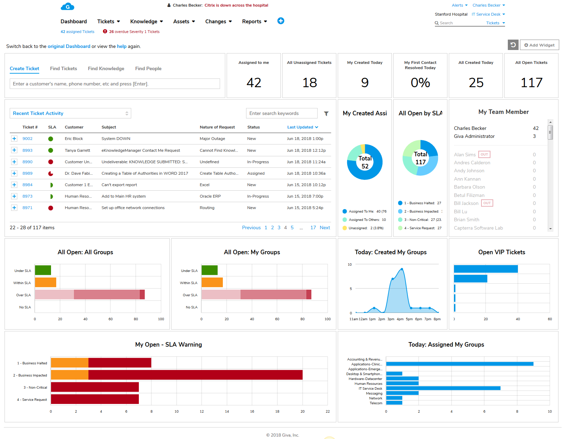Click the Unassigned yellow legend swatch
Viewport: 563px width, 439px height.
(x=345, y=228)
